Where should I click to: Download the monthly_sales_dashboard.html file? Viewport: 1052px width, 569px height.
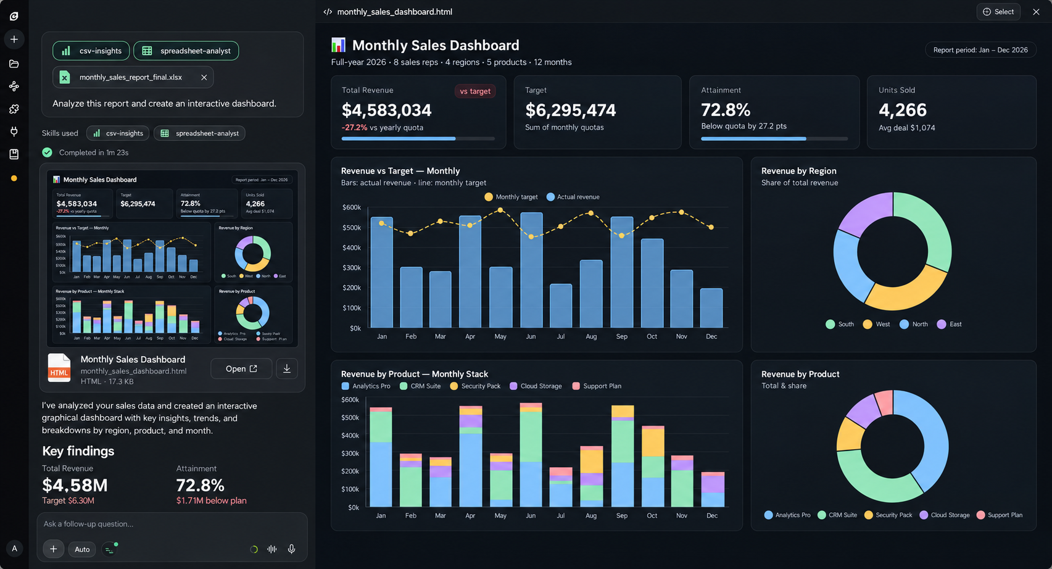point(287,368)
